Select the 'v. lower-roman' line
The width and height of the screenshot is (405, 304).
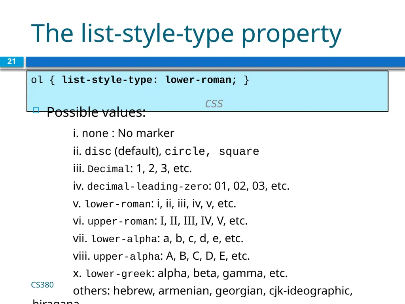(155, 204)
